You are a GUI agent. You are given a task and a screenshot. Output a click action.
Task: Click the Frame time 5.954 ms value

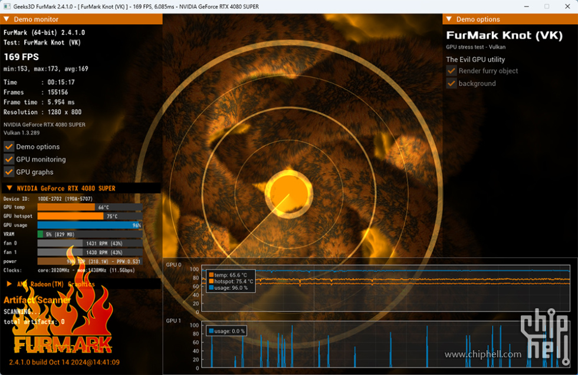pyautogui.click(x=61, y=102)
